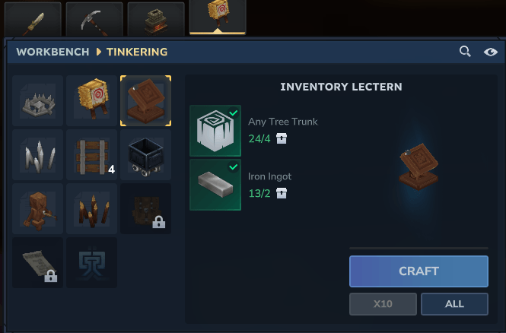
Task: Open the pickaxe workbench tab
Action: pos(94,19)
